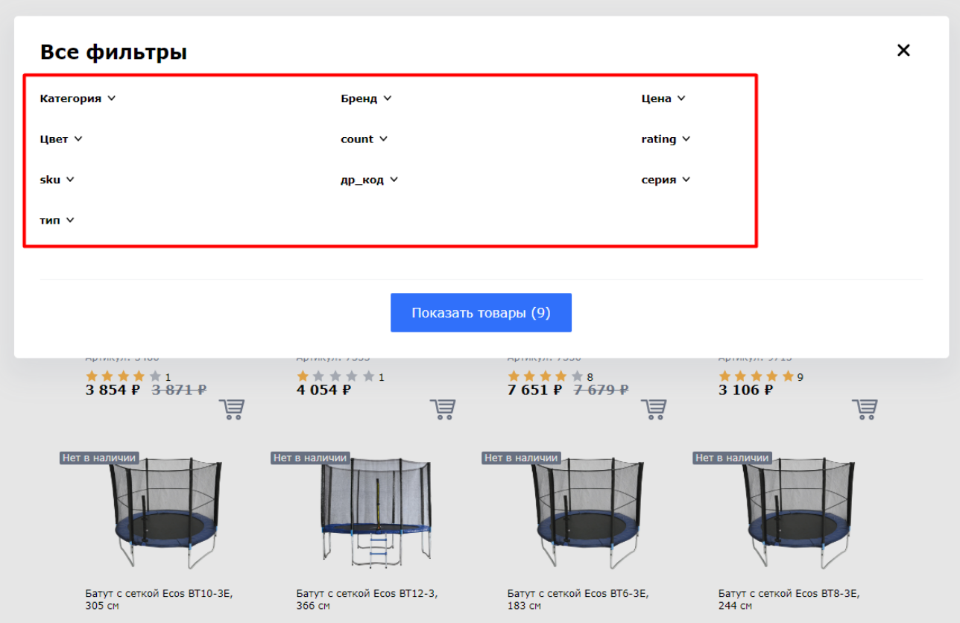Expand the др_код filter
The height and width of the screenshot is (623, 960).
pyautogui.click(x=369, y=180)
